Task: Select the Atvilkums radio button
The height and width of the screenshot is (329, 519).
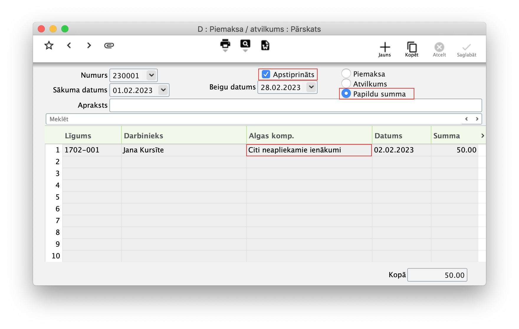Action: point(346,84)
